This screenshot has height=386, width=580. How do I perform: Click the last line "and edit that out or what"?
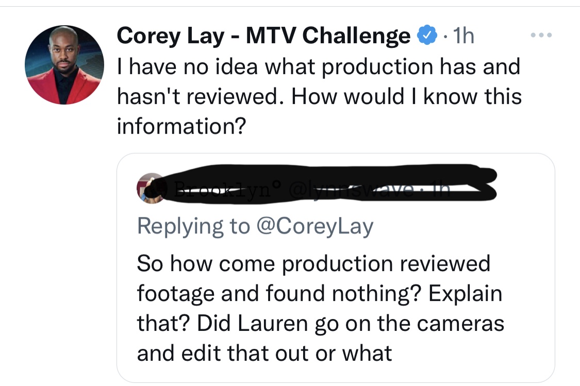[264, 353]
